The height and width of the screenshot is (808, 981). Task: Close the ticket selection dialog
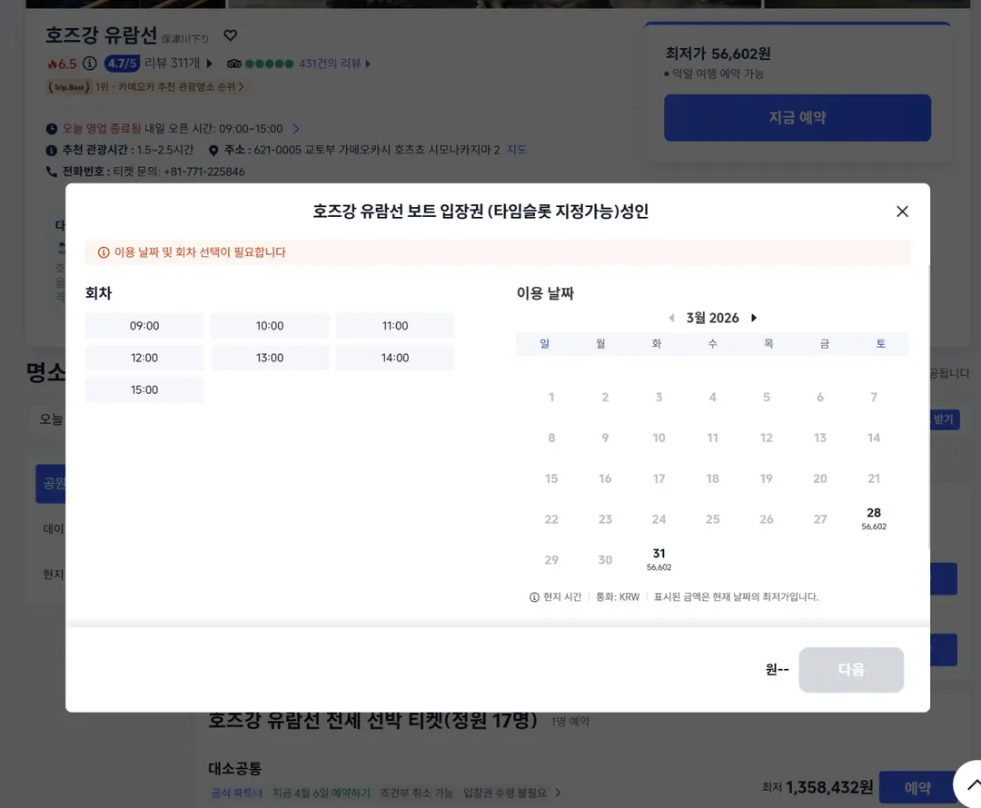pyautogui.click(x=902, y=212)
